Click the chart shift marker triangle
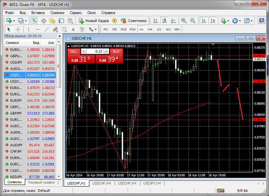269x196 pixels. click(x=213, y=44)
